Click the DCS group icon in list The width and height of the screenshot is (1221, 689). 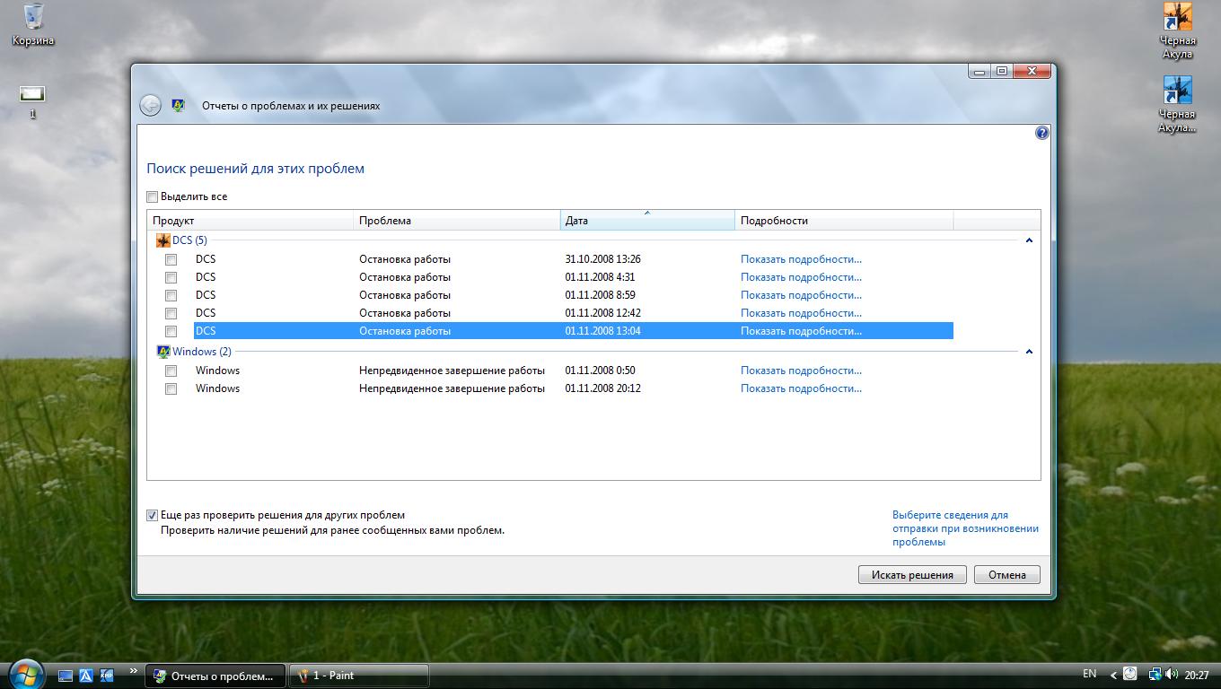(x=163, y=240)
